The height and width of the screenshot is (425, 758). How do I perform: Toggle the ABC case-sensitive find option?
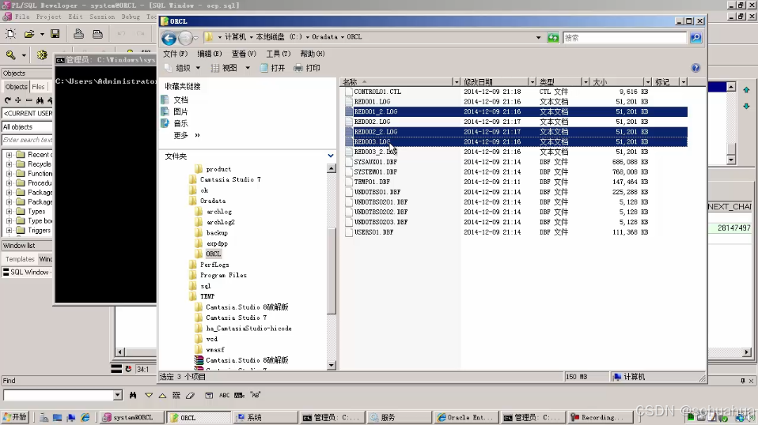pos(224,395)
